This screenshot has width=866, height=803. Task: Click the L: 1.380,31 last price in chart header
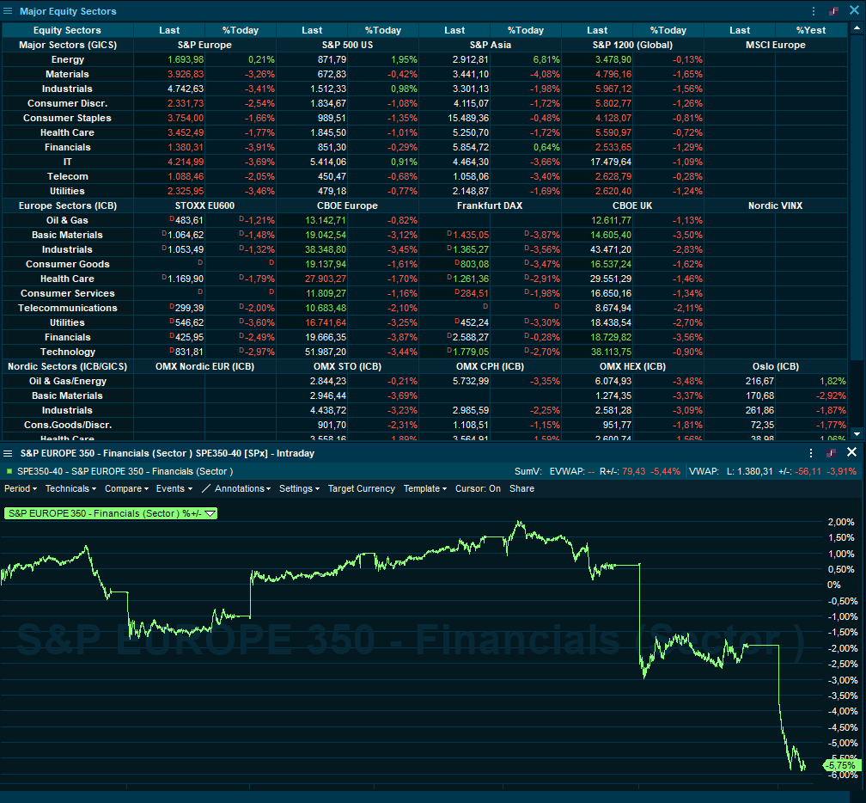pyautogui.click(x=749, y=471)
